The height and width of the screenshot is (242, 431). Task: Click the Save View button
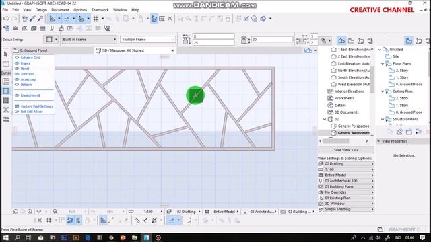[346, 150]
